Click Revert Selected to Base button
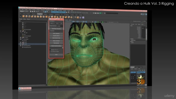The width and height of the screenshot is (176, 99). (x=56, y=46)
